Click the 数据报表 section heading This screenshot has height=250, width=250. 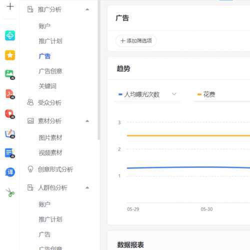(130, 245)
